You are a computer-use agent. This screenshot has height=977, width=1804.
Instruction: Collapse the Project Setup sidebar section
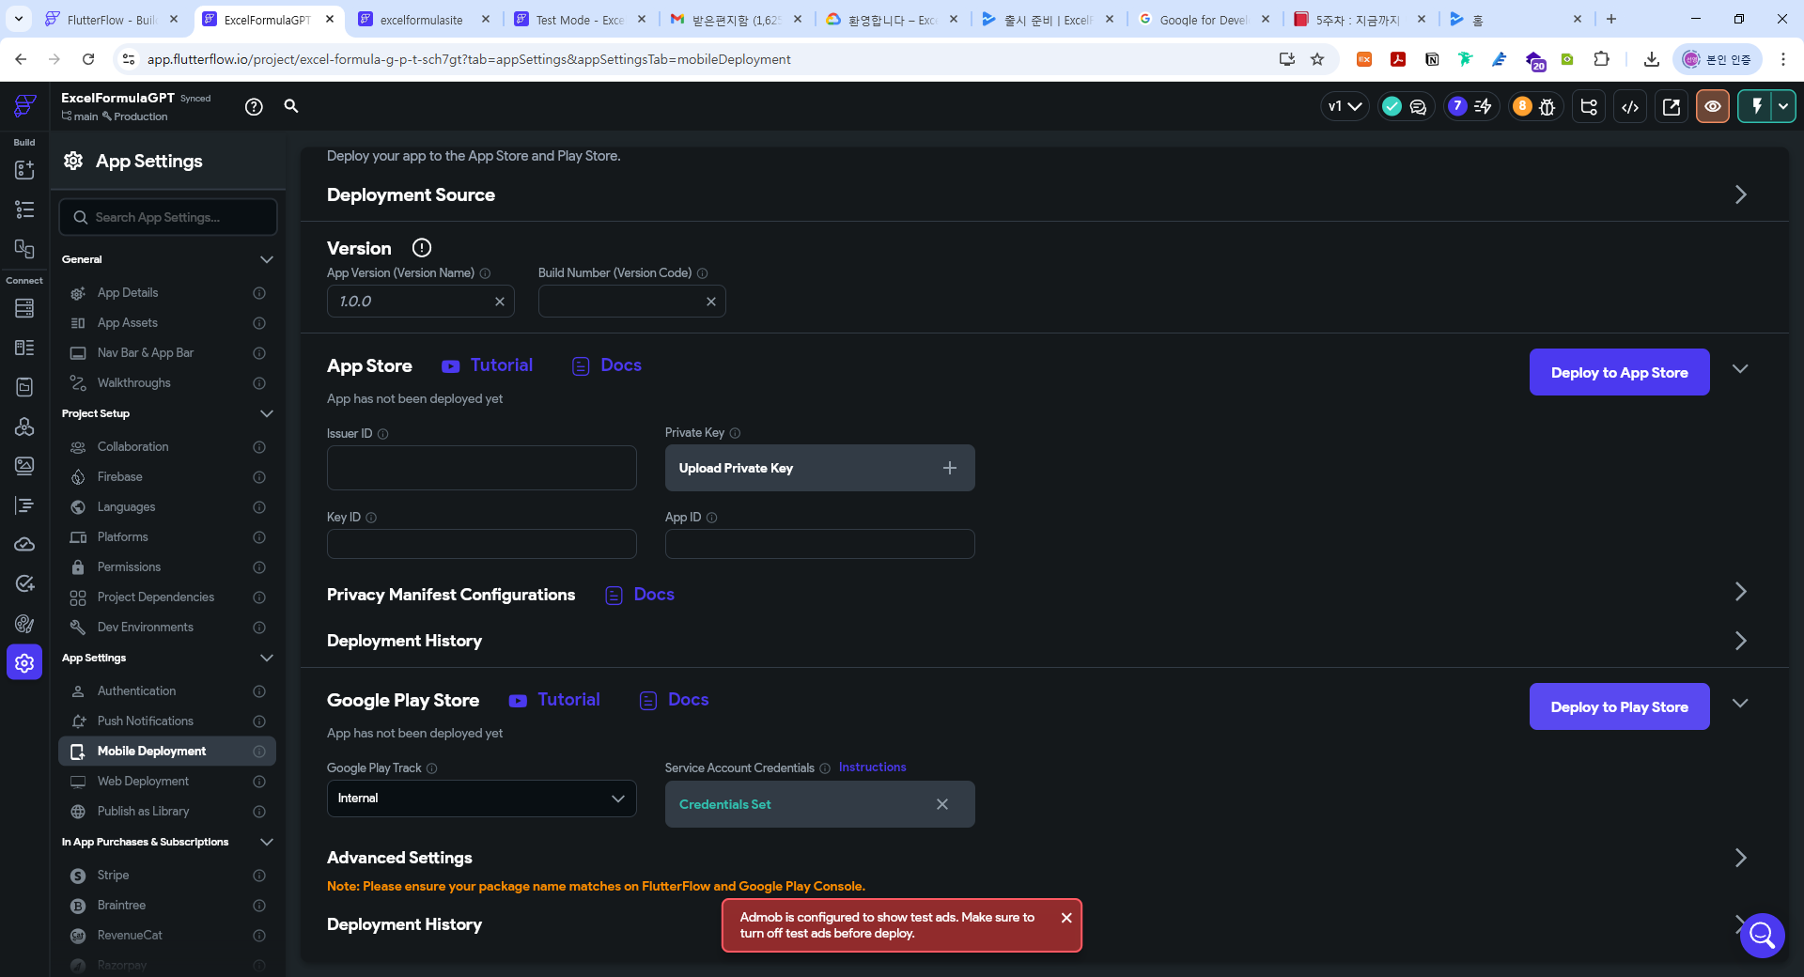tap(267, 413)
